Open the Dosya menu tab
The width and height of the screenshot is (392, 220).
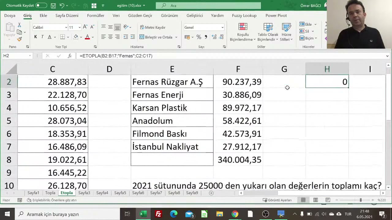pyautogui.click(x=10, y=15)
